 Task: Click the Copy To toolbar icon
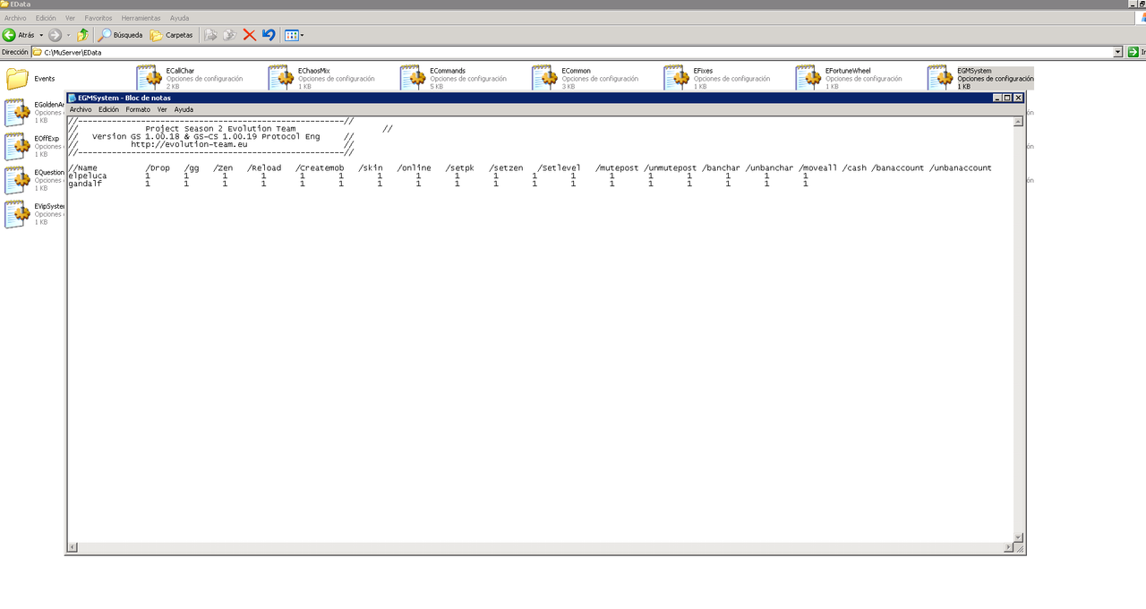(229, 35)
